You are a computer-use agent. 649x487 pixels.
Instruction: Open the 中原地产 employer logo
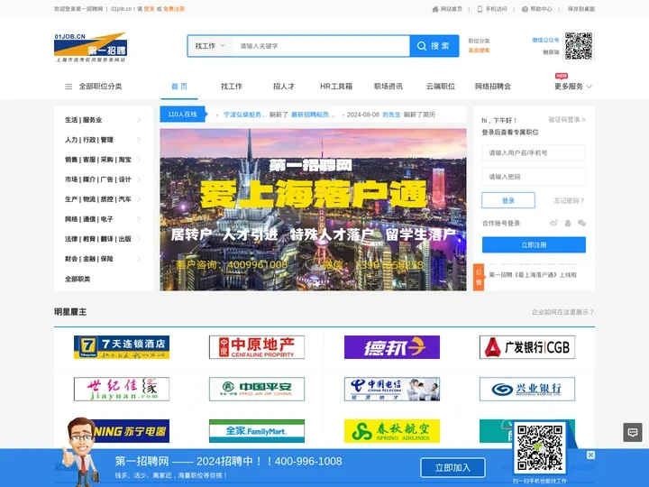coord(257,347)
